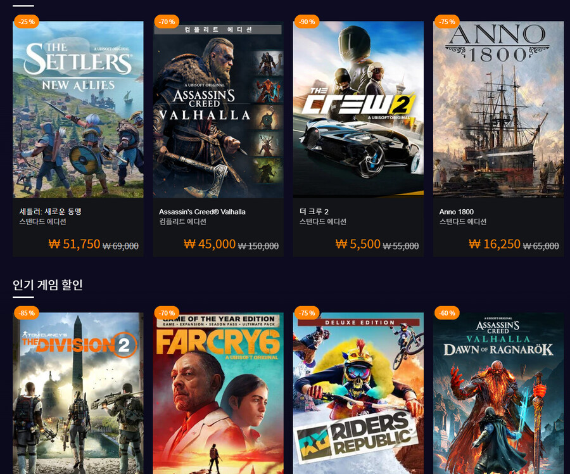Image resolution: width=570 pixels, height=474 pixels.
Task: Open Riders Republic Deluxe Edition cover
Action: point(358,394)
